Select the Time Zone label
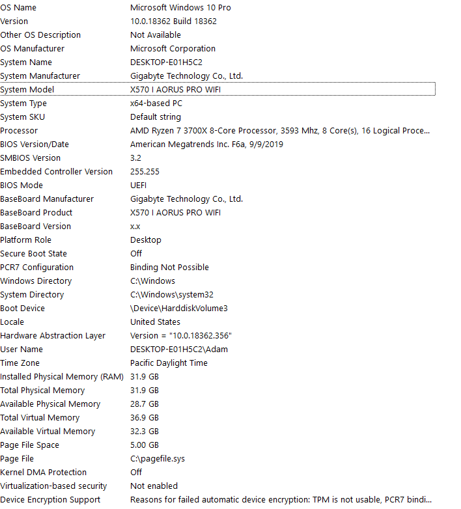This screenshot has height=509, width=461. [x=20, y=363]
